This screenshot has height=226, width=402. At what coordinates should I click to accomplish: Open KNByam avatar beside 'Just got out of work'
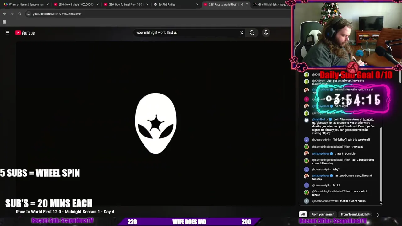tap(307, 82)
